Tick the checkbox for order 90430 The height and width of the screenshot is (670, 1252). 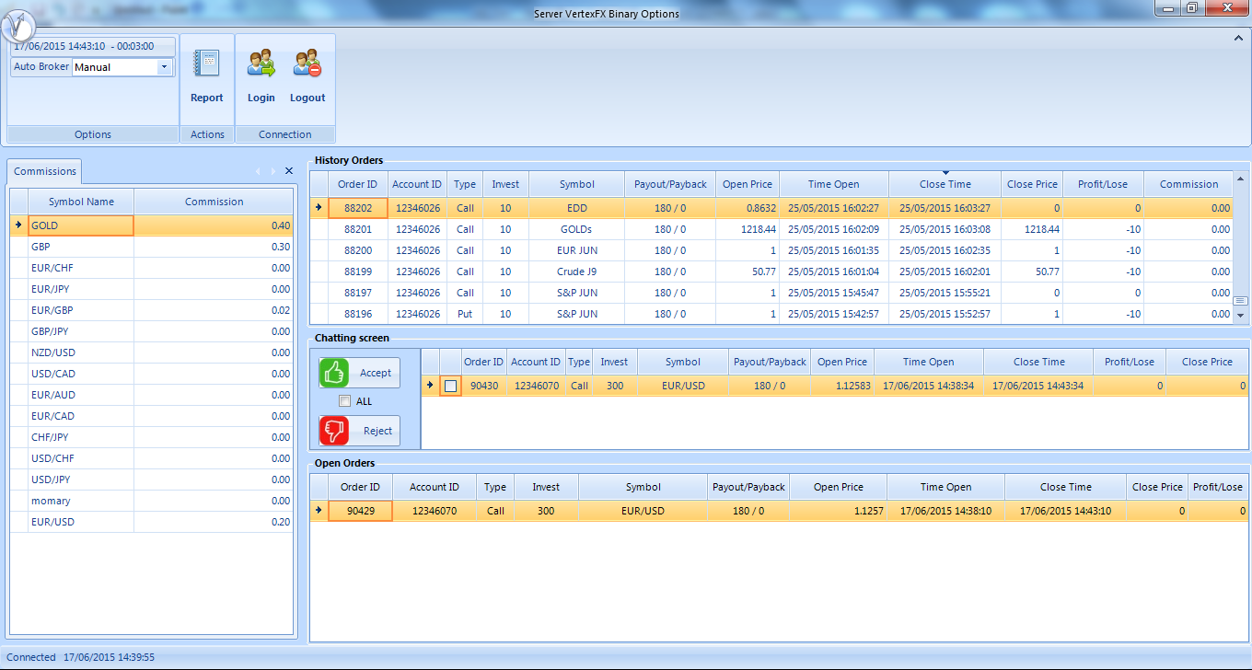[x=450, y=387]
